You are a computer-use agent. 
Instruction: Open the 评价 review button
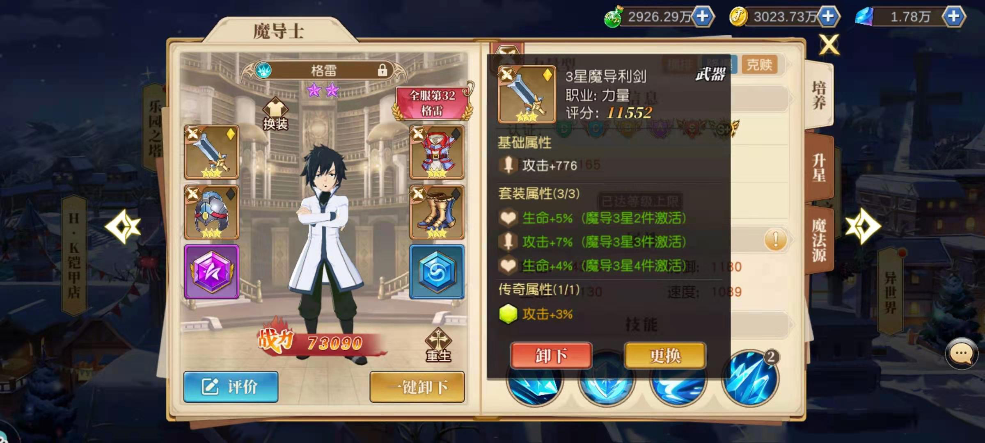[x=231, y=386]
